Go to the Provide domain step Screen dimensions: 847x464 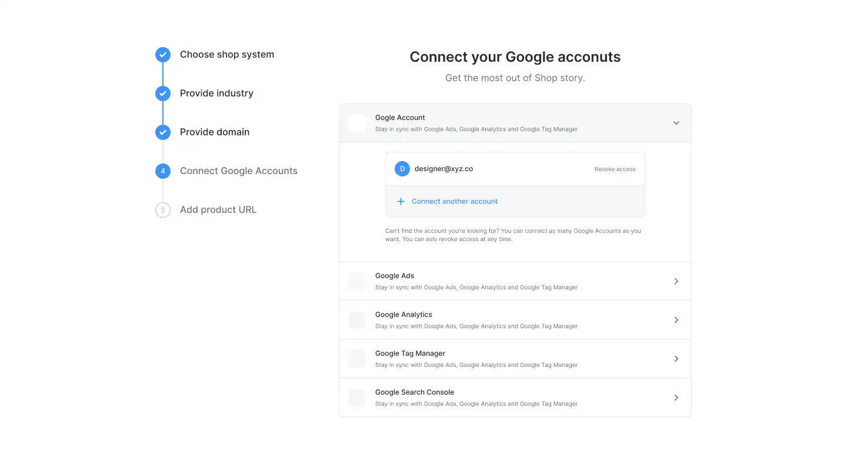215,132
